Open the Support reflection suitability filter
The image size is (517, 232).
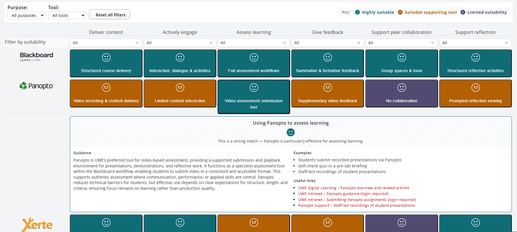475,43
